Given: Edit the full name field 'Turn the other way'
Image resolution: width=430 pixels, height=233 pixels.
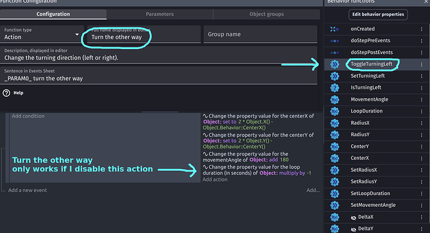Looking at the screenshot, I should (144, 34).
